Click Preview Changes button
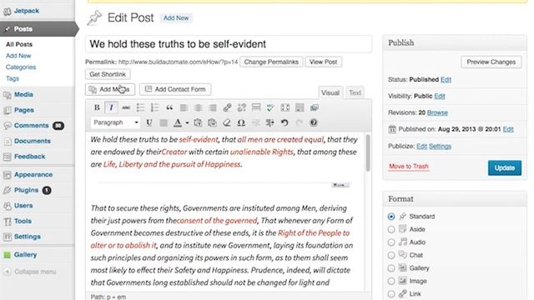This screenshot has height=300, width=534. 491,62
